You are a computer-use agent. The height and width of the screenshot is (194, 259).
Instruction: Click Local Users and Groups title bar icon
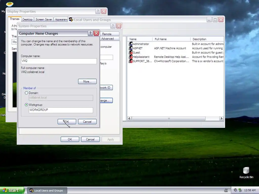click(x=71, y=19)
